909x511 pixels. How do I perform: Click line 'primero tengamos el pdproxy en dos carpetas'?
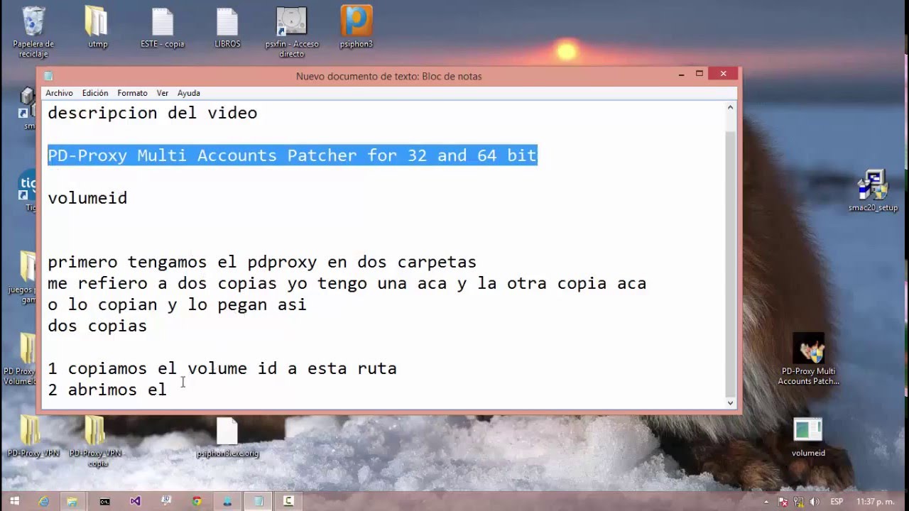(262, 262)
